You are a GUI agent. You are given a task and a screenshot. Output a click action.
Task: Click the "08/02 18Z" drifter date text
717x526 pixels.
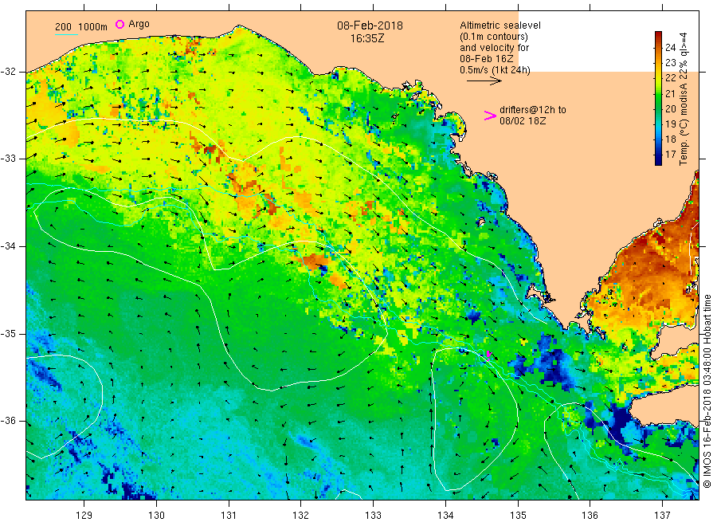(x=522, y=121)
